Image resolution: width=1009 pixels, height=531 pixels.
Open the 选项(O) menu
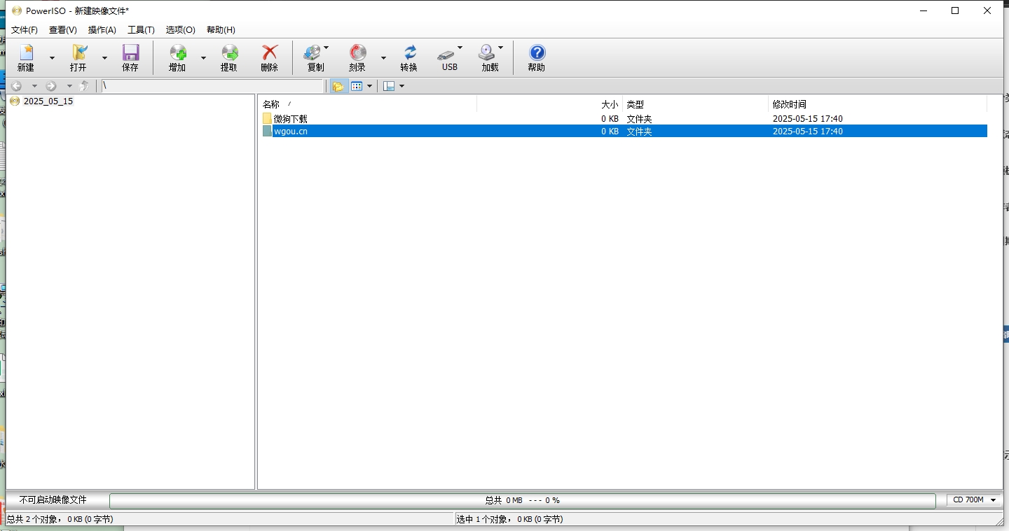(x=181, y=30)
